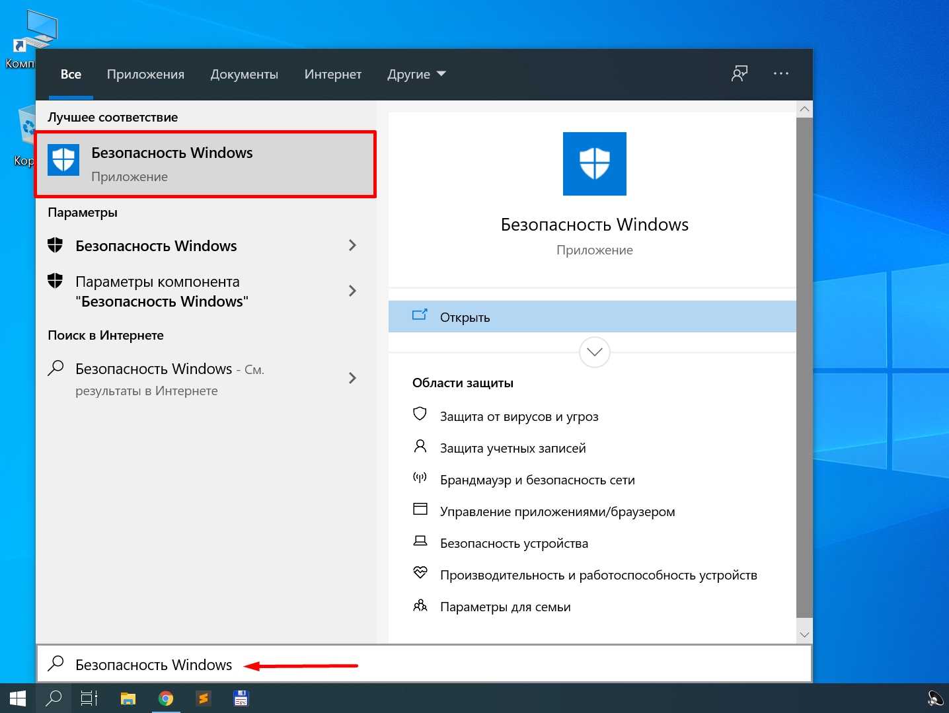949x713 pixels.
Task: Click the account protection person icon
Action: pos(420,446)
